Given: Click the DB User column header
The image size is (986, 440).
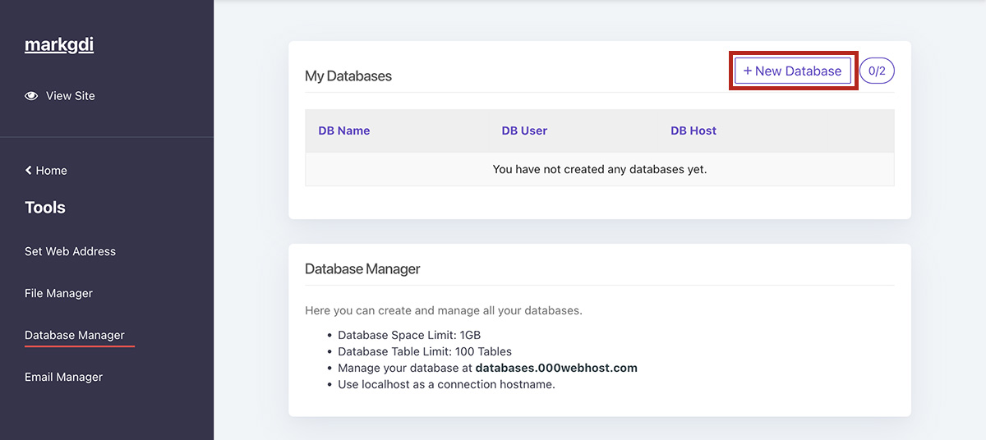Looking at the screenshot, I should [524, 131].
